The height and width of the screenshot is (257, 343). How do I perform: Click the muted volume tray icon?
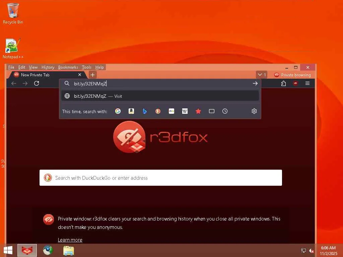[x=312, y=250]
